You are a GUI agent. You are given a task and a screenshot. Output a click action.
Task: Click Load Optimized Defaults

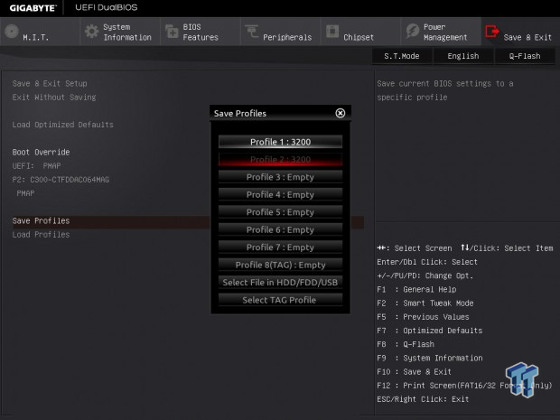point(63,125)
